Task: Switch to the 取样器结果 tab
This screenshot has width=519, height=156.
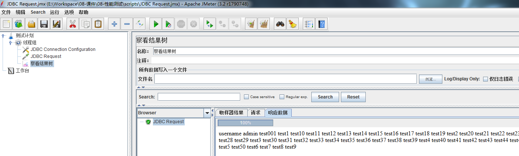Action: click(x=231, y=113)
